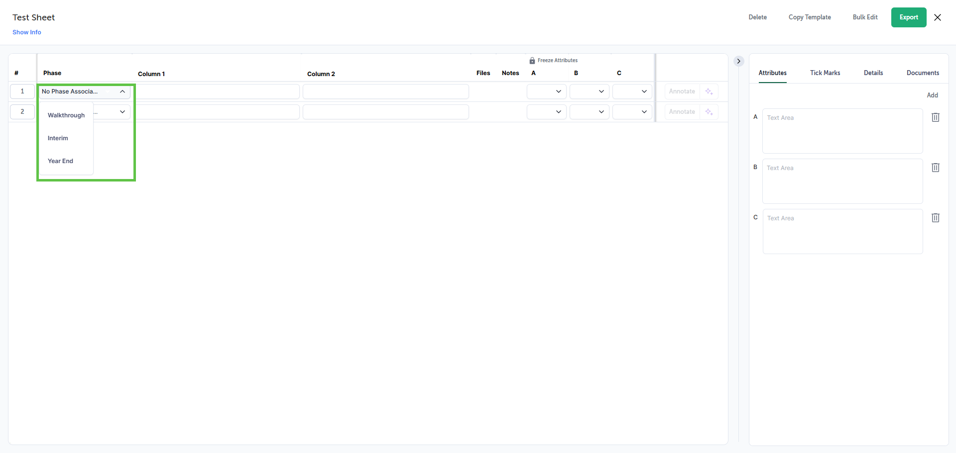Click the Column 1 field in row 2

[x=218, y=112]
